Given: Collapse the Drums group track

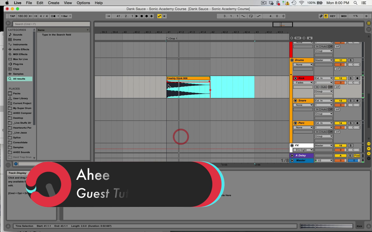Looking at the screenshot, I should click(x=292, y=60).
